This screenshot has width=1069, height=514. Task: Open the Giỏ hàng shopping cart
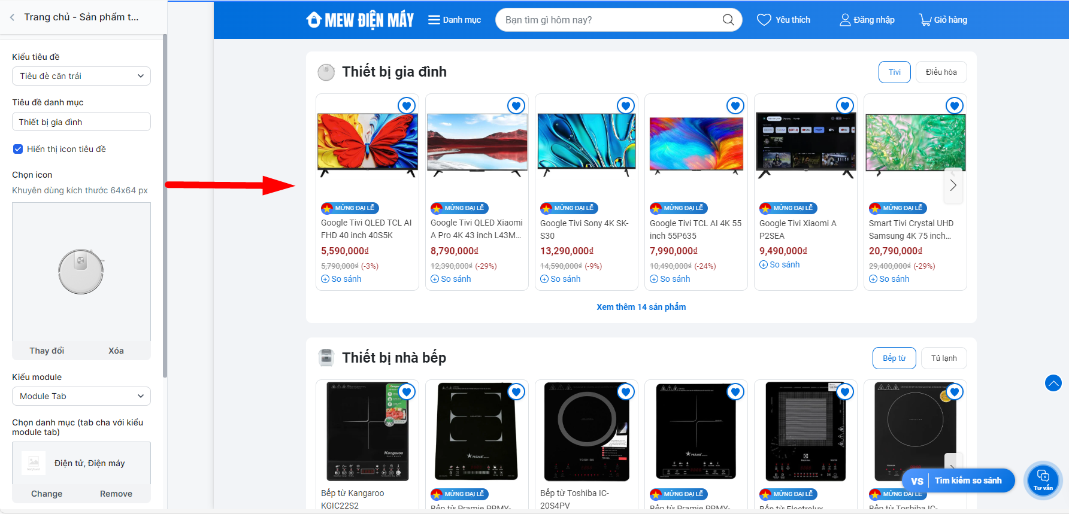[943, 20]
